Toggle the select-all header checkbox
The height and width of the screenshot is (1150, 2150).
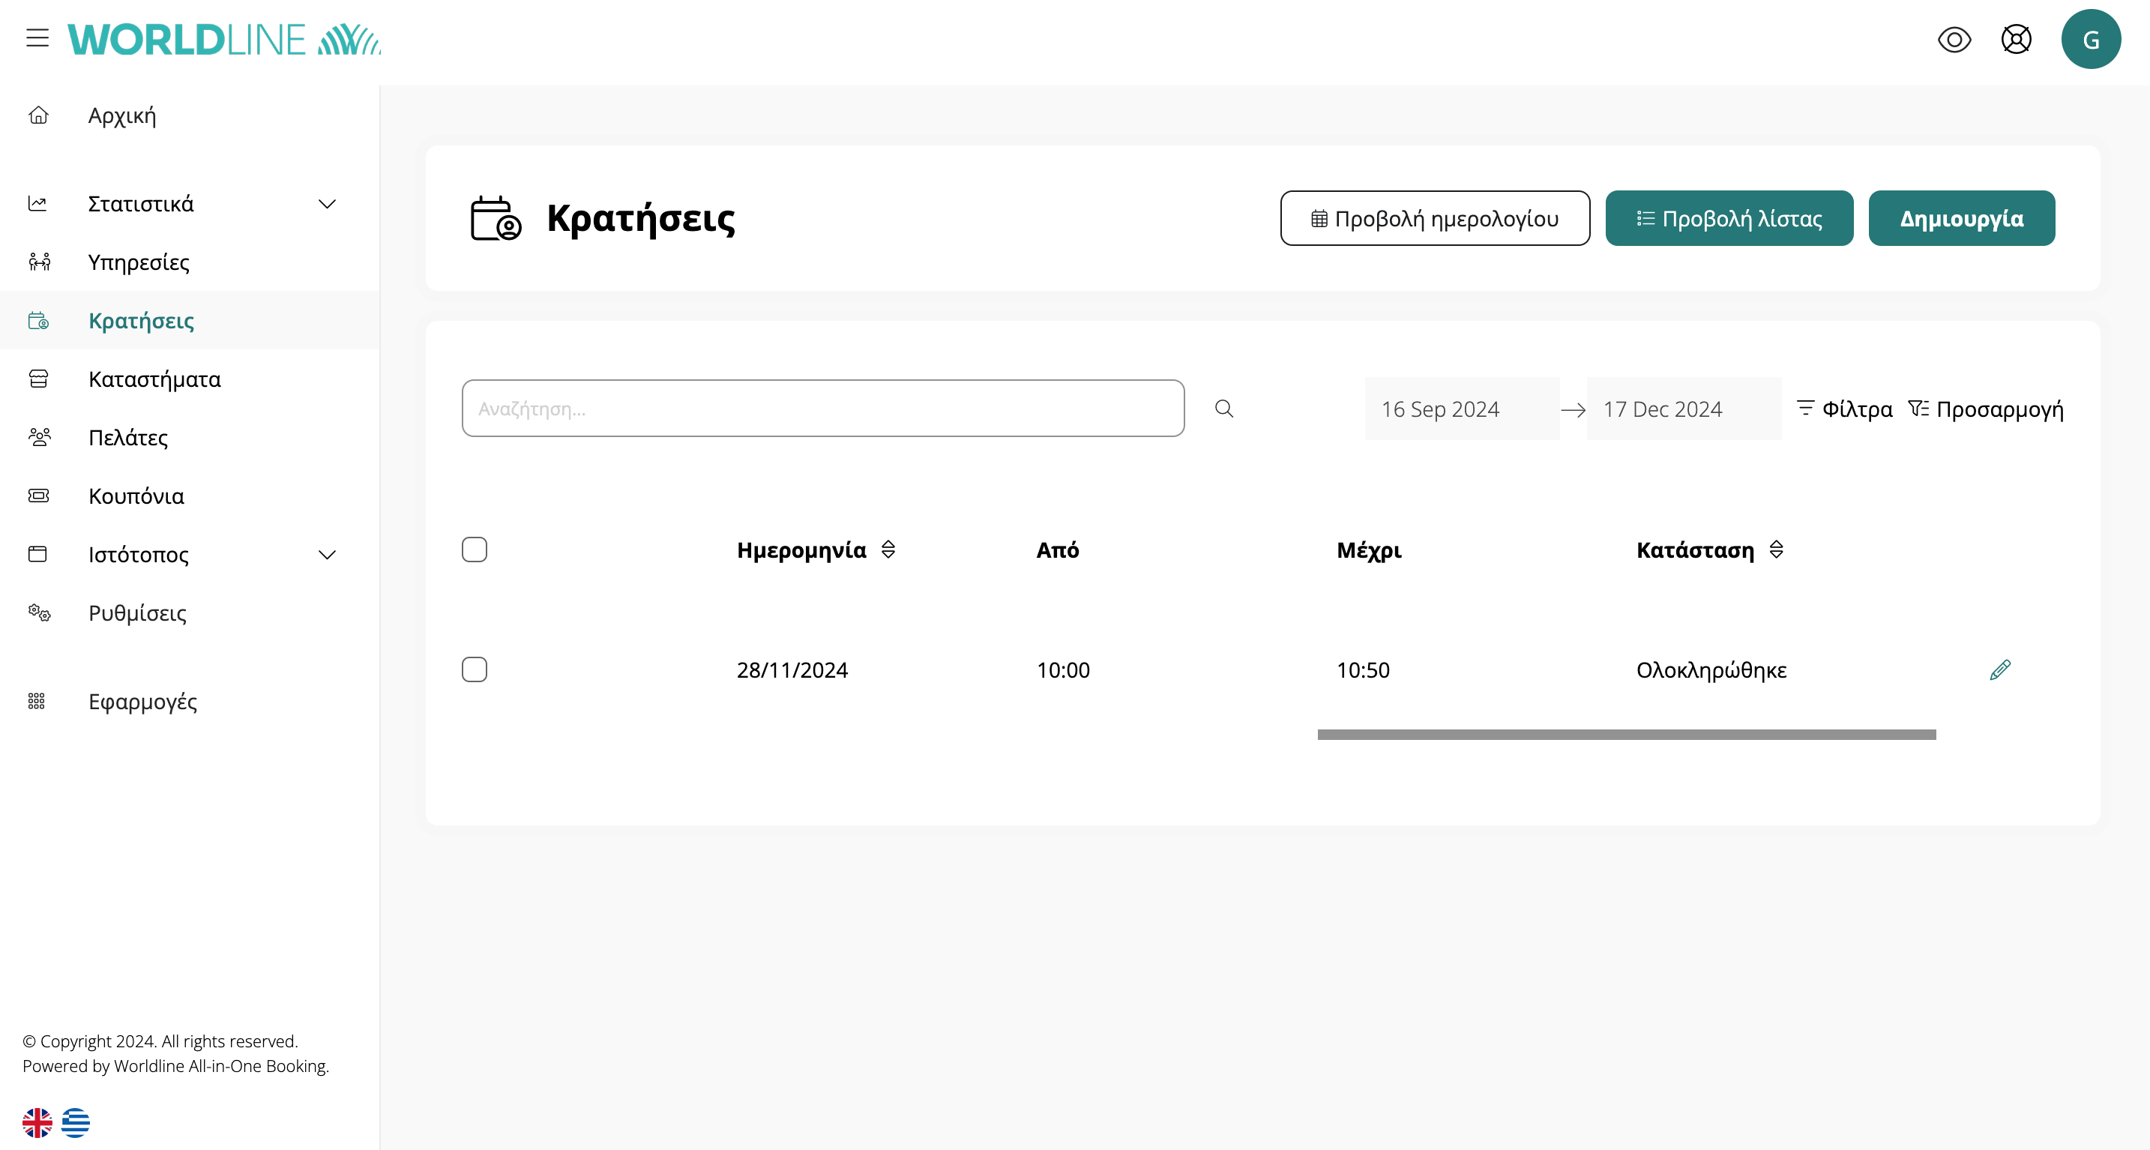click(474, 550)
